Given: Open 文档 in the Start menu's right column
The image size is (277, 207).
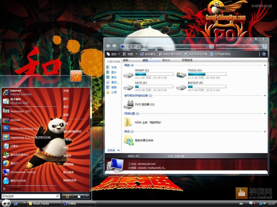Looking at the screenshot, I should tap(66, 91).
